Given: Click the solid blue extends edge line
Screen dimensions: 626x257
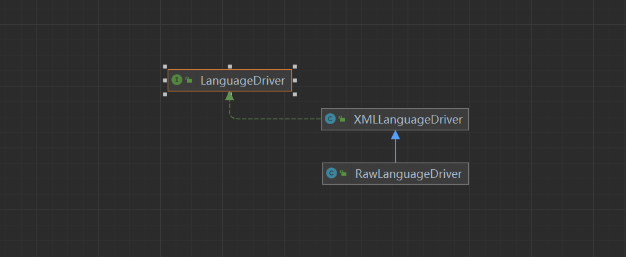Looking at the screenshot, I should tap(395, 151).
